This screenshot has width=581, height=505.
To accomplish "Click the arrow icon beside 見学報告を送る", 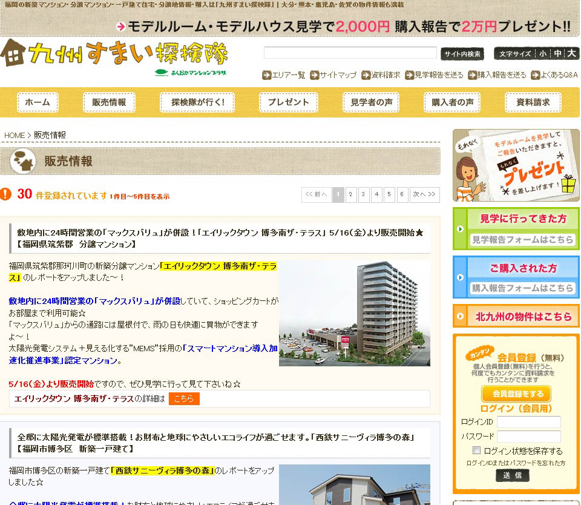I will click(x=410, y=75).
